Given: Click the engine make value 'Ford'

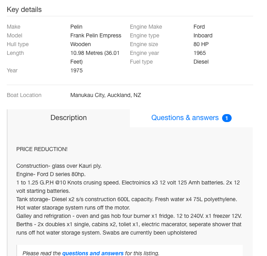Looking at the screenshot, I should coord(199,27).
